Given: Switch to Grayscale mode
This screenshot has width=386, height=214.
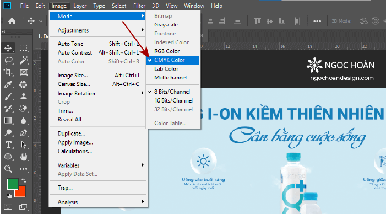Looking at the screenshot, I should point(173,25).
